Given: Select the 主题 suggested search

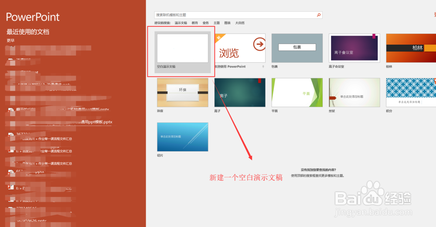Looking at the screenshot, I should click(217, 23).
